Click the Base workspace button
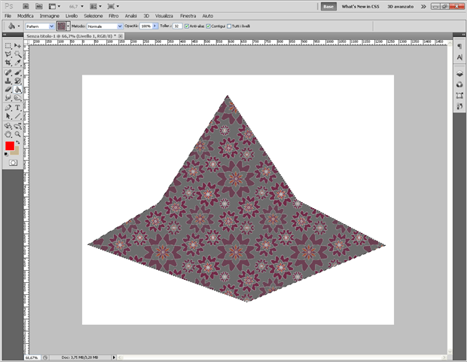This screenshot has height=362, width=467. pos(328,6)
